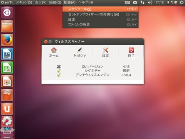The width and height of the screenshot is (185, 139).
Task: Open the mail envelope indicator
Action: click(x=135, y=2)
